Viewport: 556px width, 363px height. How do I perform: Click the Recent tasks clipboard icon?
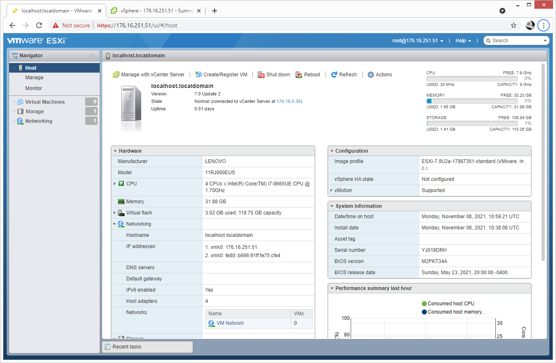click(108, 347)
